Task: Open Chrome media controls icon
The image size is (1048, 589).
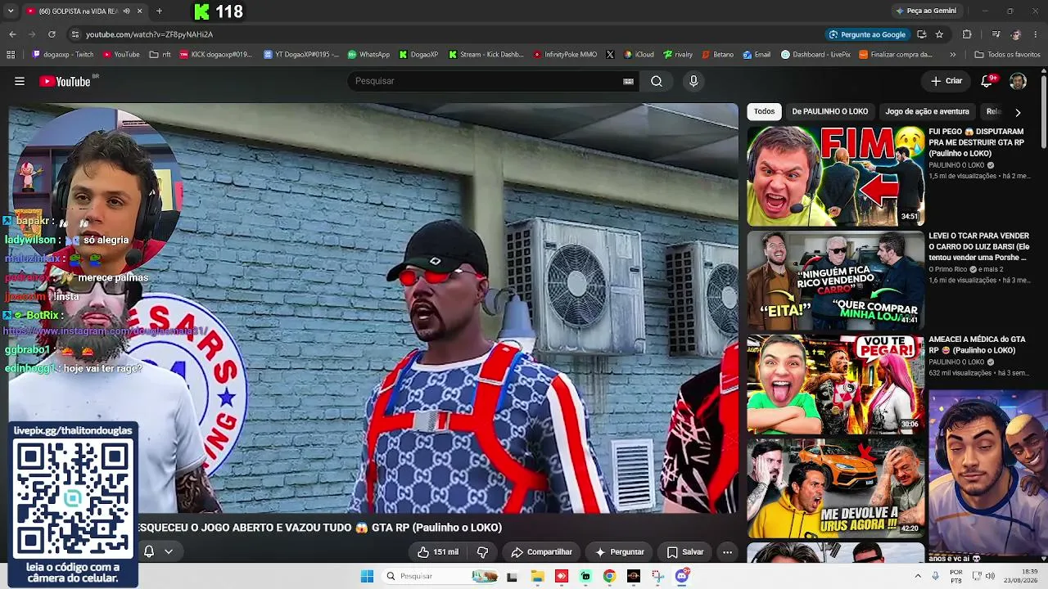Action: (x=996, y=34)
